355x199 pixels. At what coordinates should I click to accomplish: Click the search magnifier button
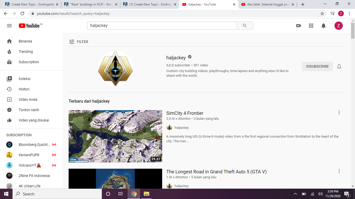(x=245, y=26)
